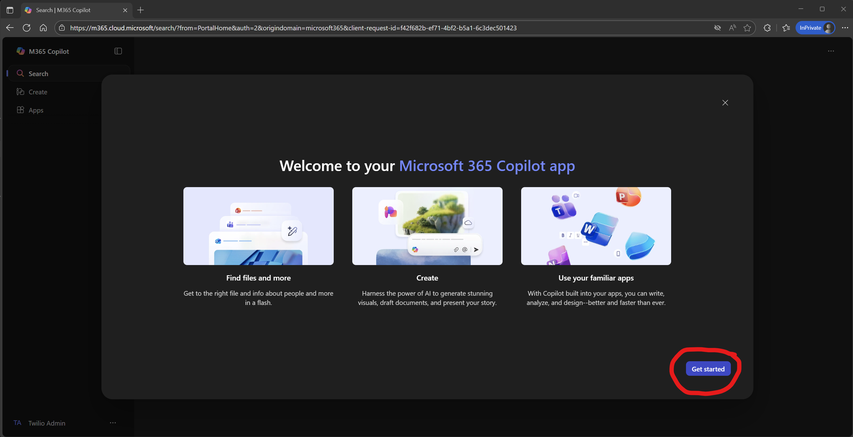Click the tracking prevention eye icon

tap(717, 28)
